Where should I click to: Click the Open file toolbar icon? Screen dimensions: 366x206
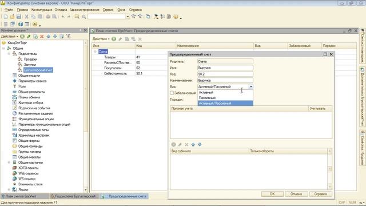click(x=12, y=17)
